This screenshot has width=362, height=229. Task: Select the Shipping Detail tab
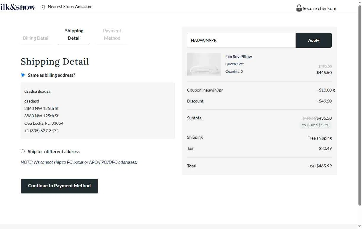pyautogui.click(x=74, y=34)
